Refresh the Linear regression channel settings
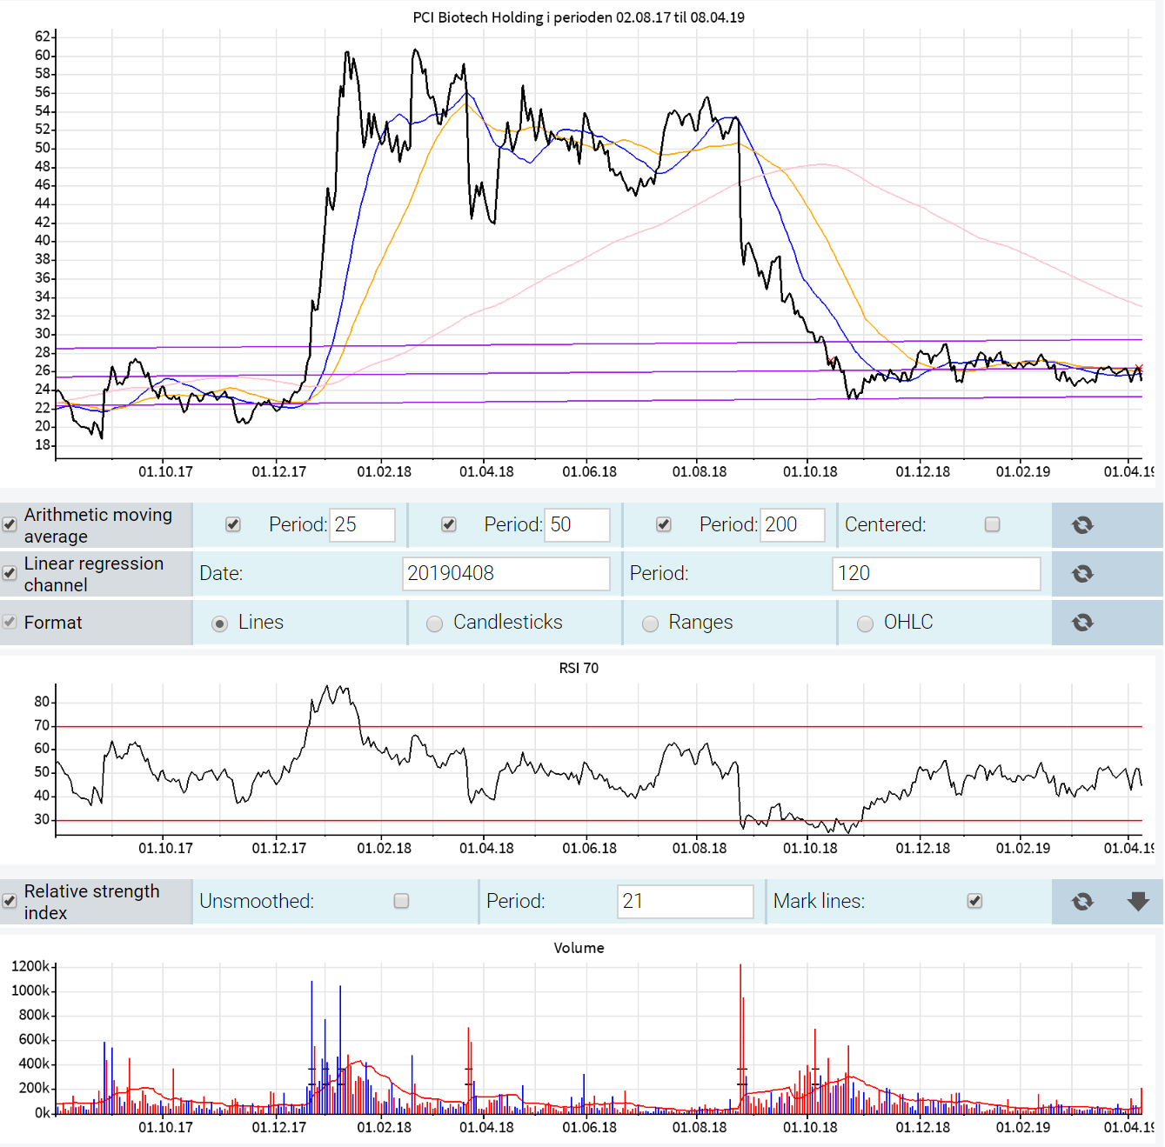Image resolution: width=1165 pixels, height=1147 pixels. pos(1082,574)
